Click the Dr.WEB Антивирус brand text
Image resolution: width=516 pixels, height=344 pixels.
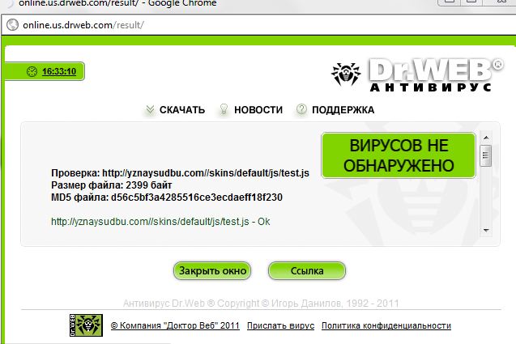(x=435, y=75)
